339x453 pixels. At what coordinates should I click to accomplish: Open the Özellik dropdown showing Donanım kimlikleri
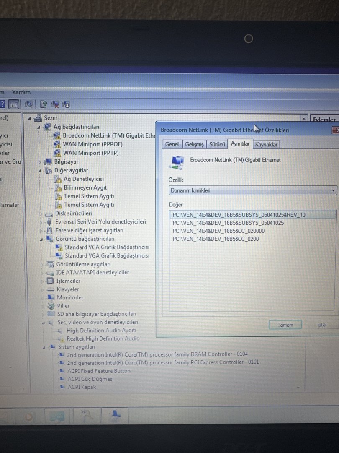tap(253, 190)
